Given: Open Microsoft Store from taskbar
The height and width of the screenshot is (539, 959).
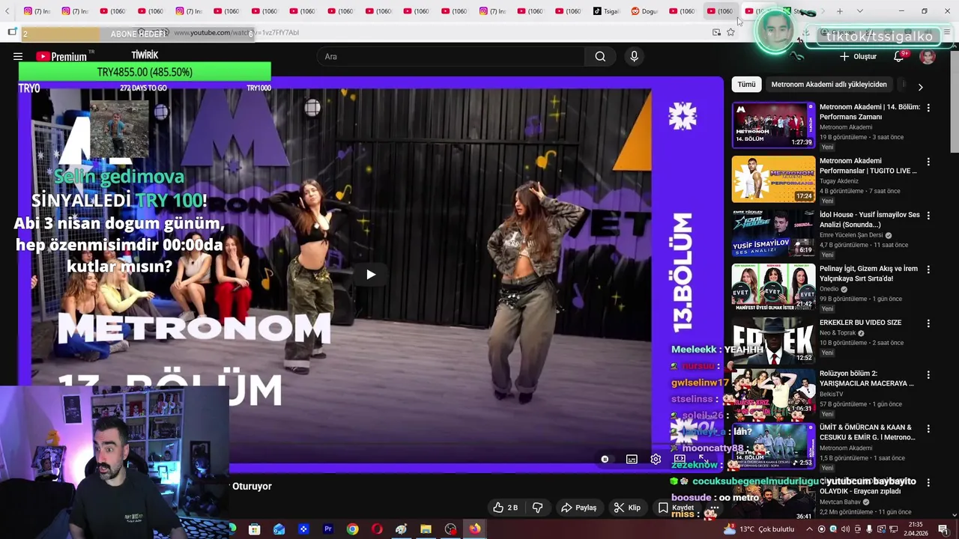Looking at the screenshot, I should pos(254,529).
